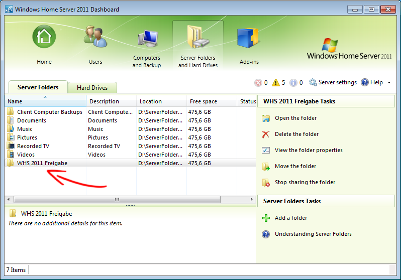401x280 pixels.
Task: Go to the Users section icon
Action: [x=95, y=37]
